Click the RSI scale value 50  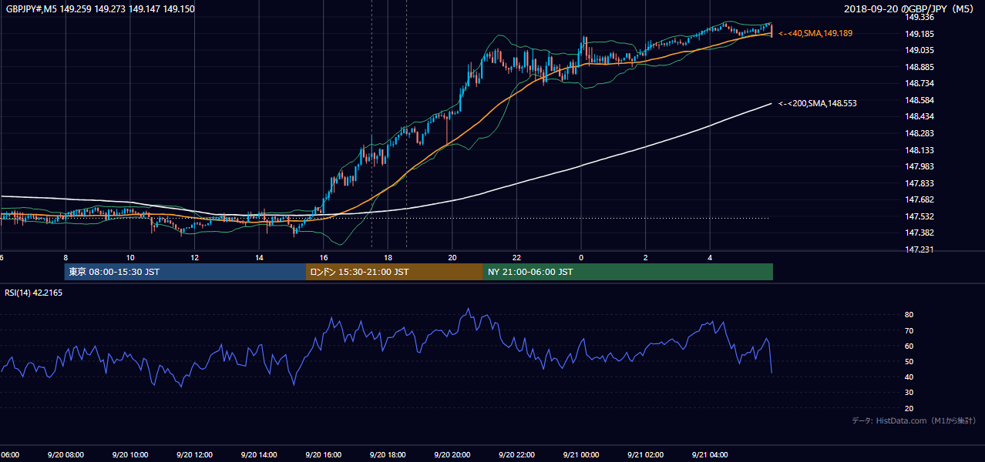909,361
